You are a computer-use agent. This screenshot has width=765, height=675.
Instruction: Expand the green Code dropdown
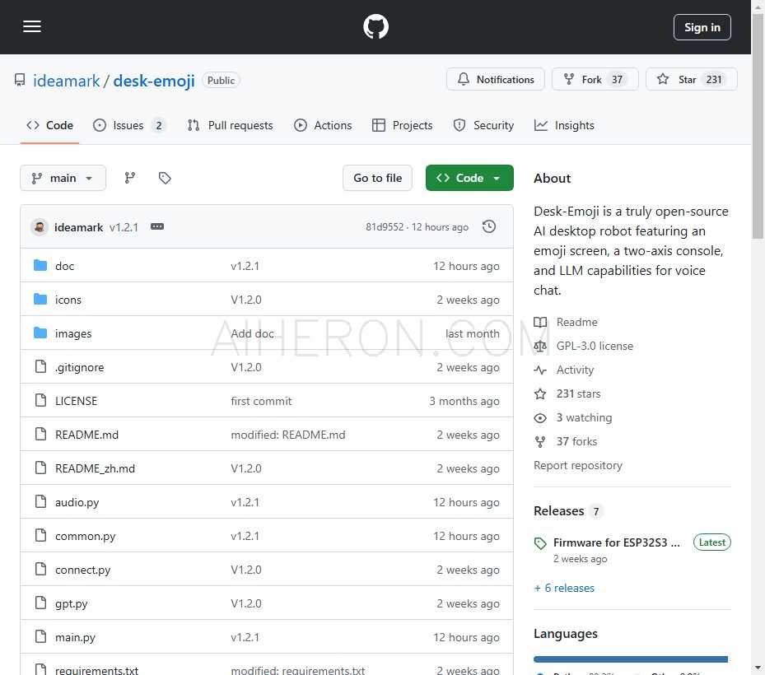click(x=469, y=178)
